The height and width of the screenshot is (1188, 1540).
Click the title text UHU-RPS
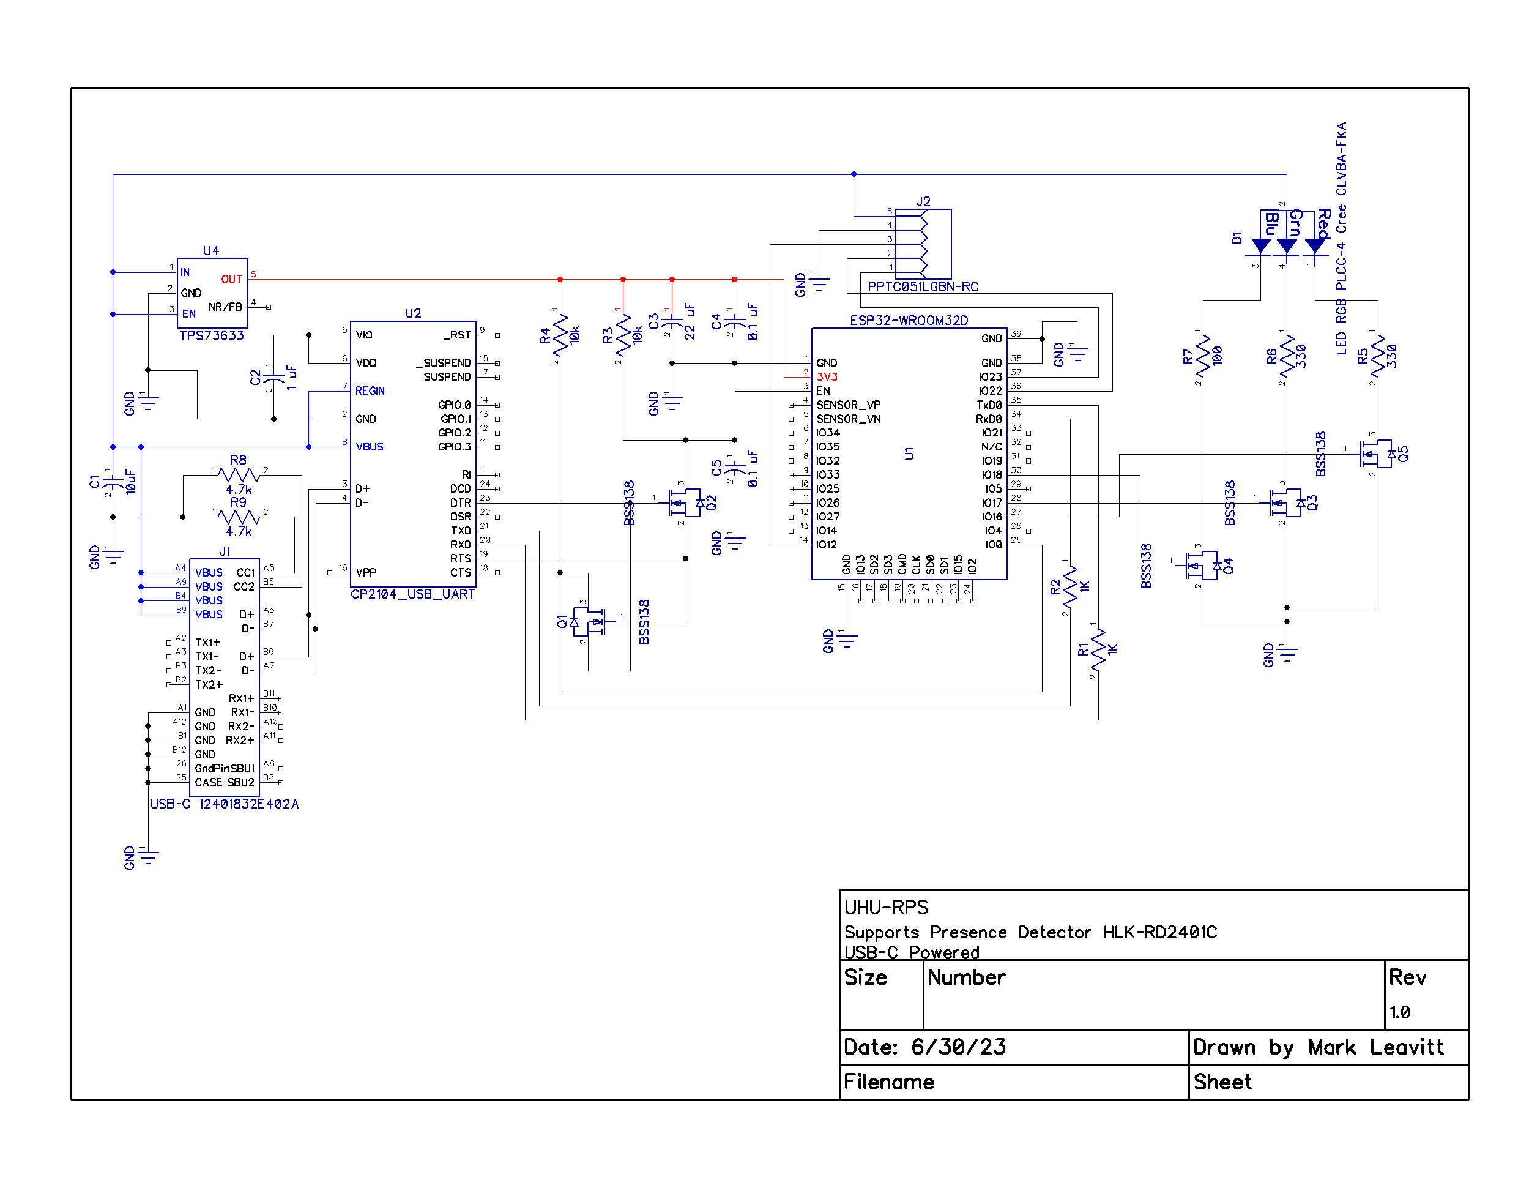point(887,909)
